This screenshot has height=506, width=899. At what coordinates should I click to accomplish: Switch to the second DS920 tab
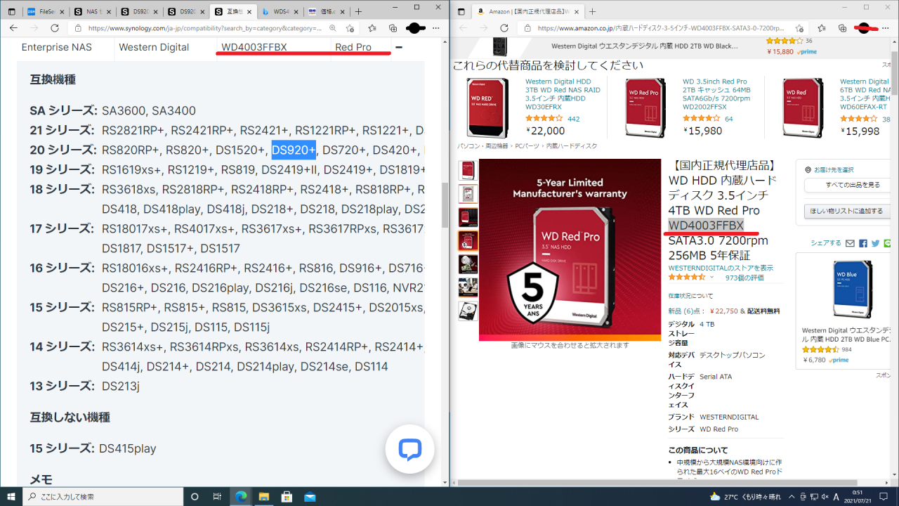(186, 12)
